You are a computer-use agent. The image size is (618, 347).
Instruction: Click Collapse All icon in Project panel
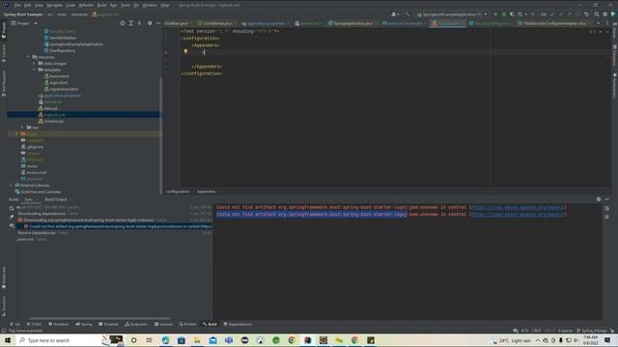[139, 23]
